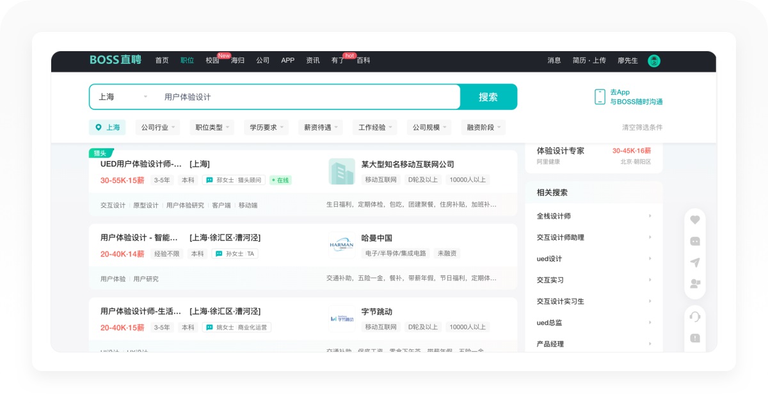768x403 pixels.
Task: Open the headset customer service icon
Action: [695, 317]
